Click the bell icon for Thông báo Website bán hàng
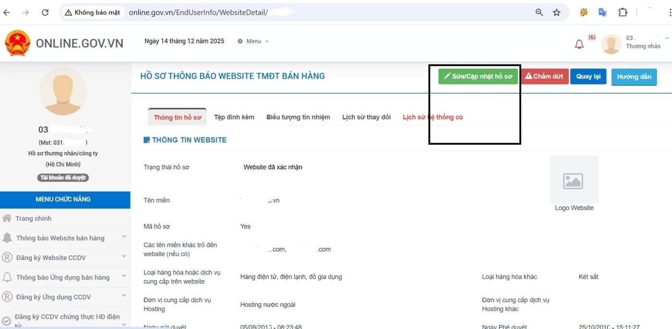 7,238
